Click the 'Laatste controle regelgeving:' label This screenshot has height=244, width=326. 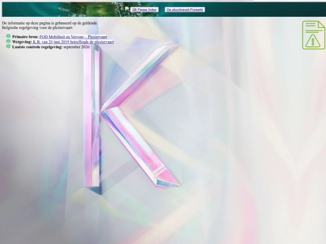click(37, 47)
